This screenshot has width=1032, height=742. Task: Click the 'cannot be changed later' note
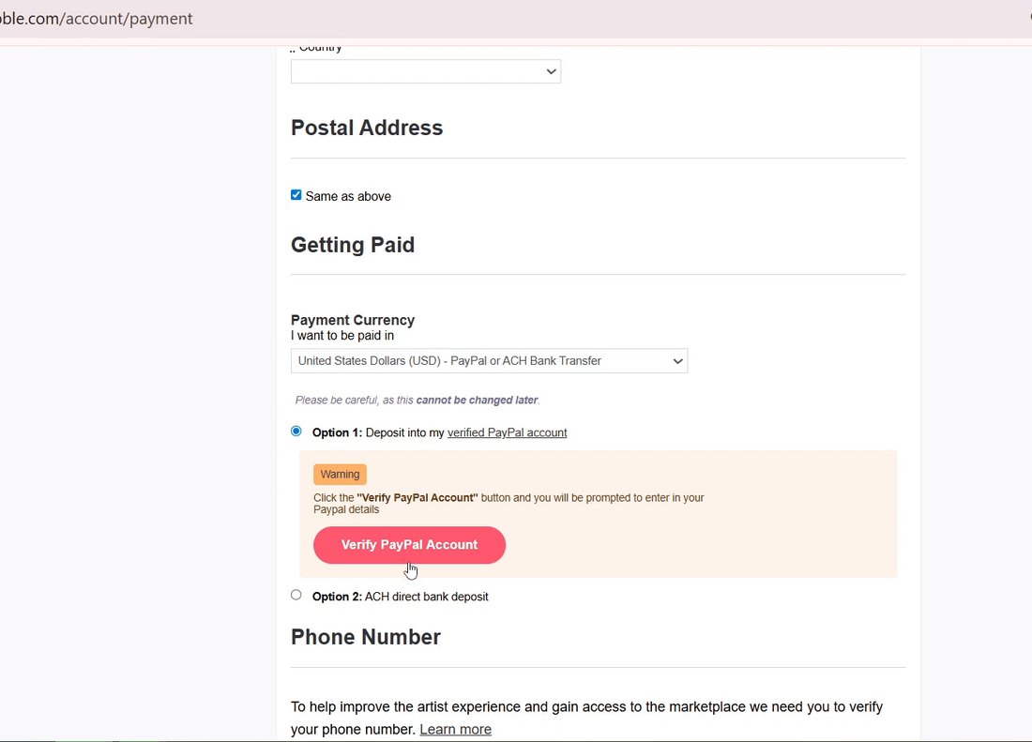click(x=478, y=400)
